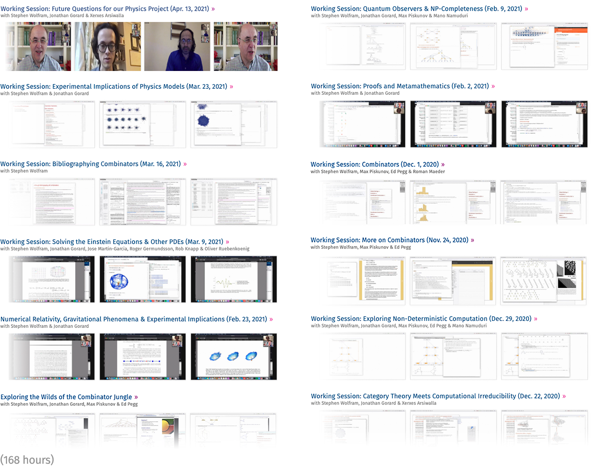614x467 pixels.
Task: Open Future Questions for our Physics Project session
Action: [105, 9]
